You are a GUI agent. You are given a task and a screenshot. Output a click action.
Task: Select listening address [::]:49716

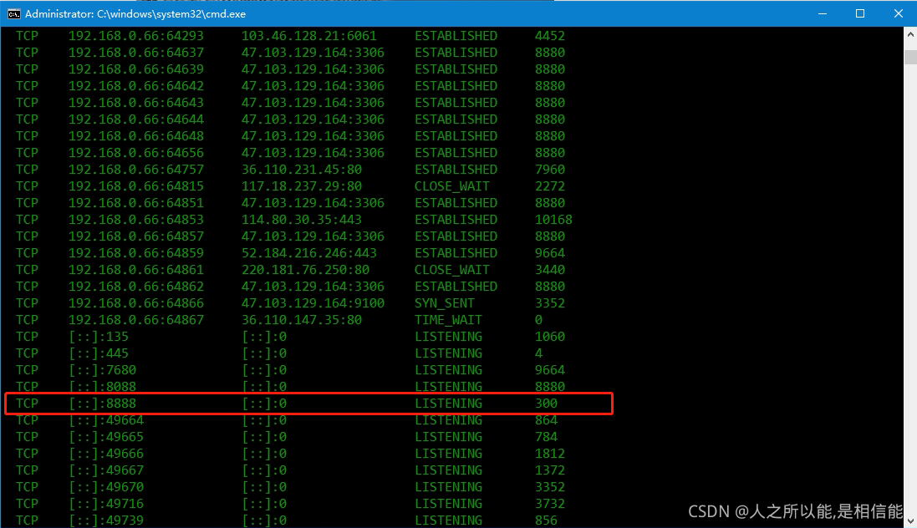tap(106, 504)
